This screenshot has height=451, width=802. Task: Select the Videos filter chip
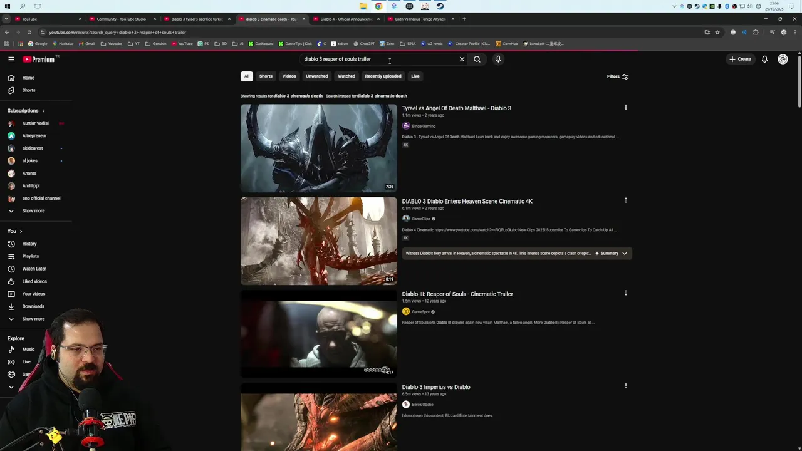point(289,76)
